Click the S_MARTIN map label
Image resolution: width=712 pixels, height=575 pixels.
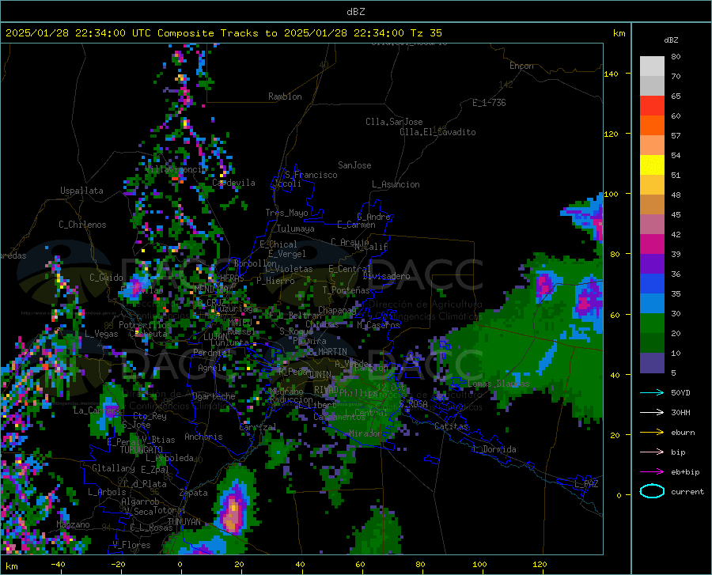tap(328, 352)
